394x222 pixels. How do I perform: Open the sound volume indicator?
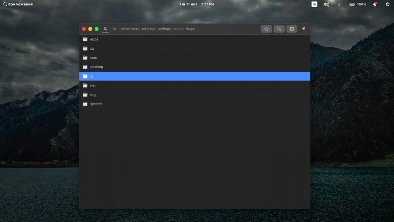(326, 4)
